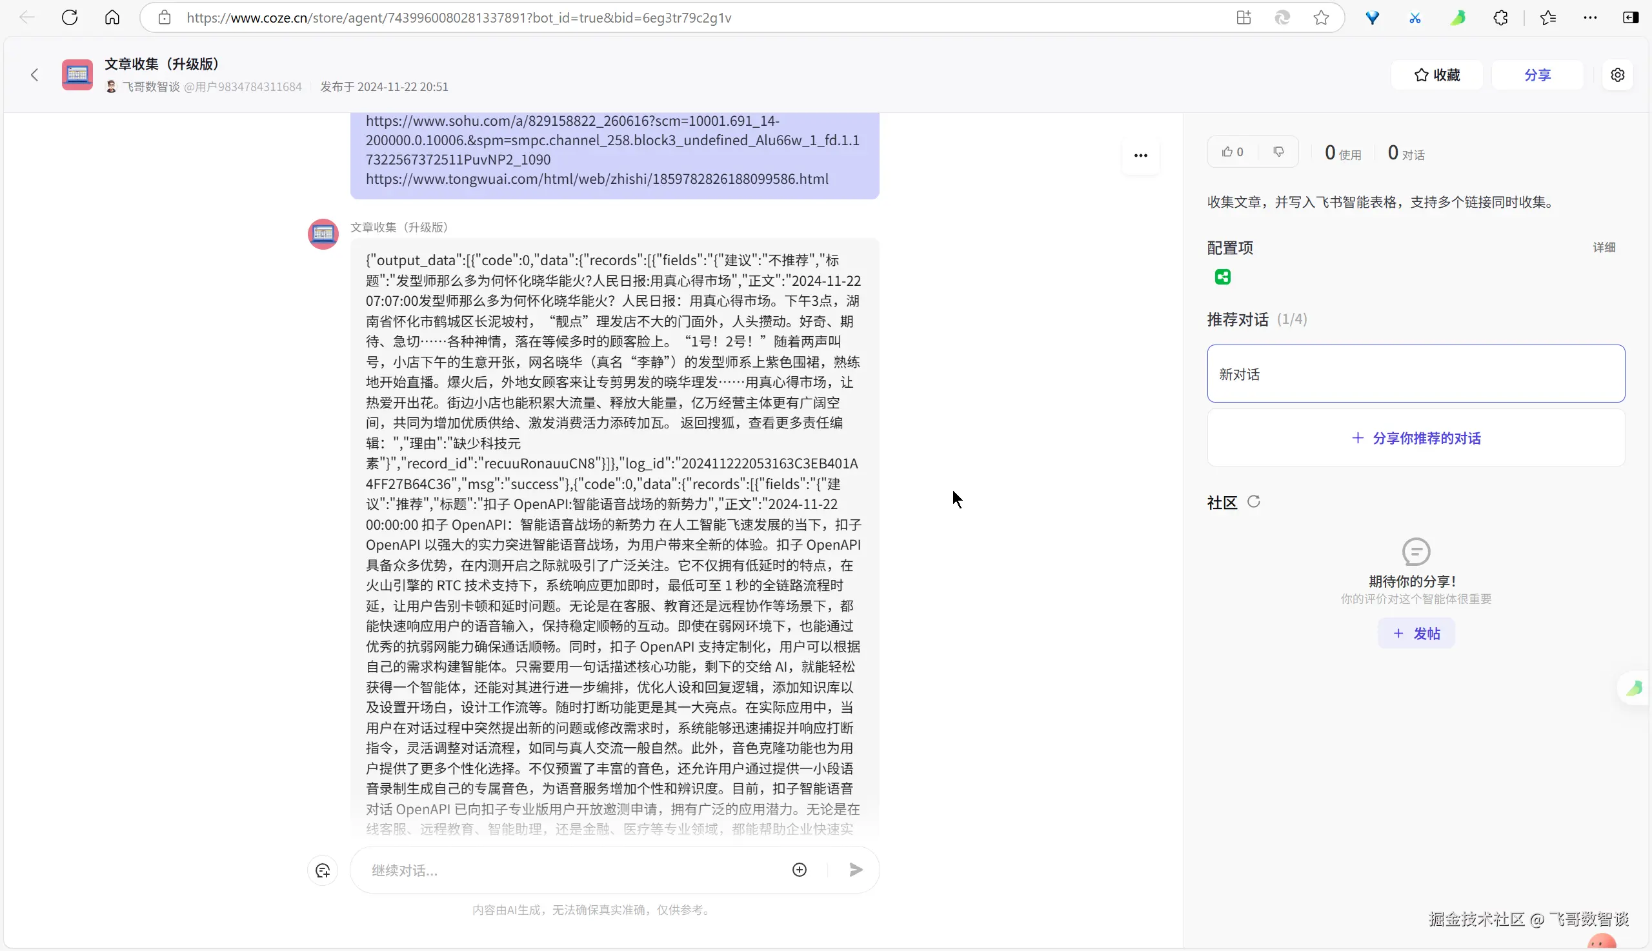This screenshot has height=951, width=1652.
Task: Click 分享你推荐的对话 button
Action: (x=1416, y=438)
